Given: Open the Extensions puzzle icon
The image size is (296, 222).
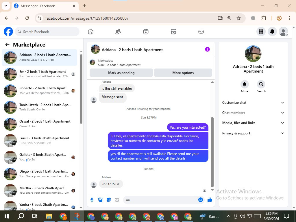Looking at the screenshot, I should (x=264, y=18).
